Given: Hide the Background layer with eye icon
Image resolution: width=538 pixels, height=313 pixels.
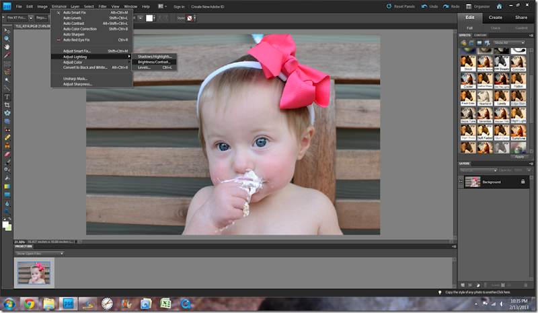Looking at the screenshot, I should [x=461, y=182].
